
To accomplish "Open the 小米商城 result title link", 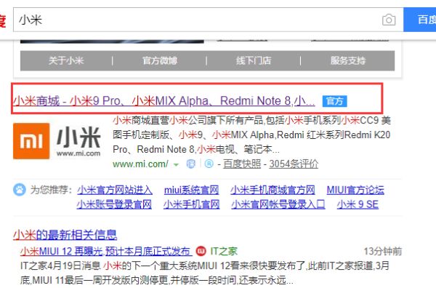I will (x=164, y=101).
